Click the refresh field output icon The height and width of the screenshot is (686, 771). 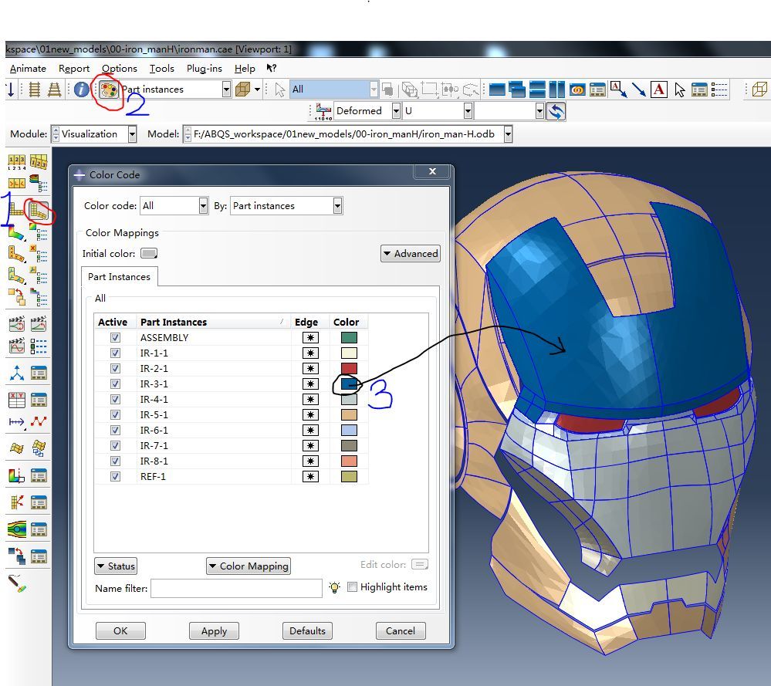[x=555, y=111]
